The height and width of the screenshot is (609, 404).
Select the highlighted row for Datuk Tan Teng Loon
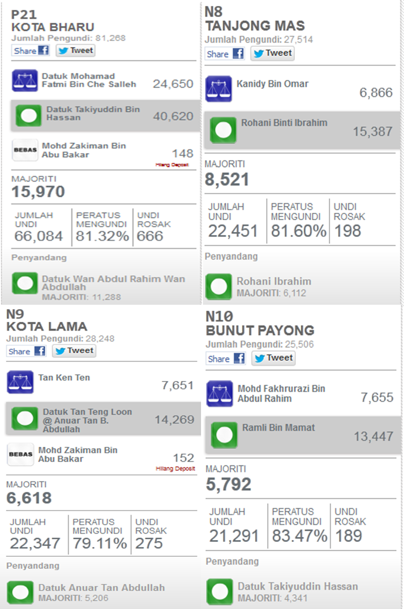(103, 419)
